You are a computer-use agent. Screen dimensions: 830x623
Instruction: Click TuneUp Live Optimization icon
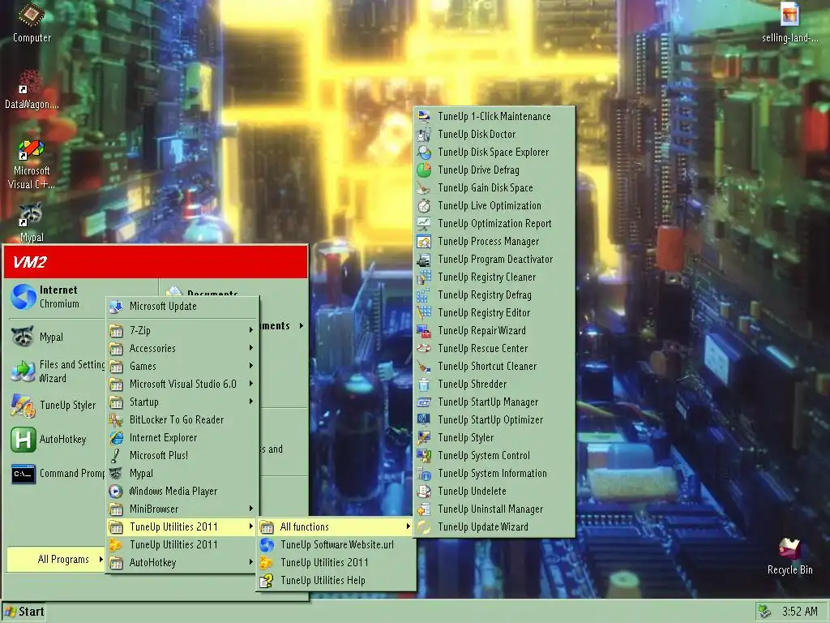point(424,206)
